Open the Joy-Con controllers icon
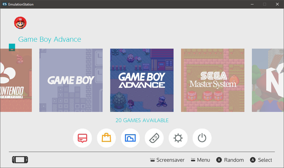The height and width of the screenshot is (168, 284). 154,138
